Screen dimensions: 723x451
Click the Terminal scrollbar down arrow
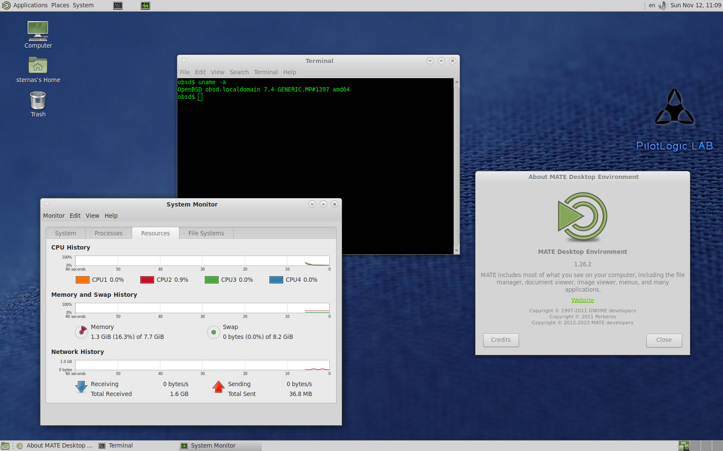457,250
